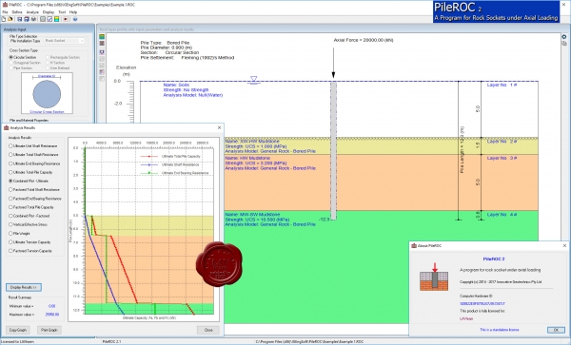Click the Display Results >> button

24,287
